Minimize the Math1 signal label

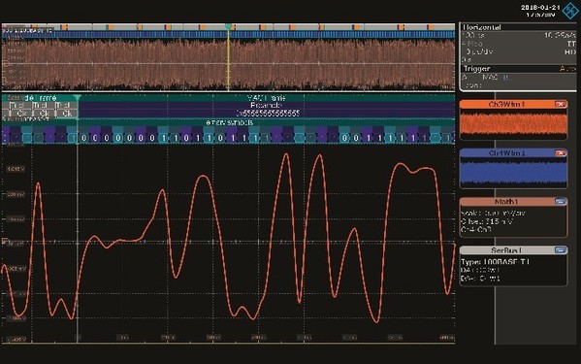point(561,202)
